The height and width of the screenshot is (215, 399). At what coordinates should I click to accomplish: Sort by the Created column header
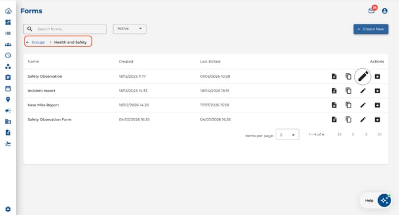point(126,61)
